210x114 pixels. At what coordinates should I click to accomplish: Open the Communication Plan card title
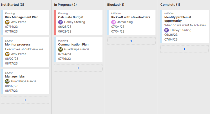tap(73, 44)
